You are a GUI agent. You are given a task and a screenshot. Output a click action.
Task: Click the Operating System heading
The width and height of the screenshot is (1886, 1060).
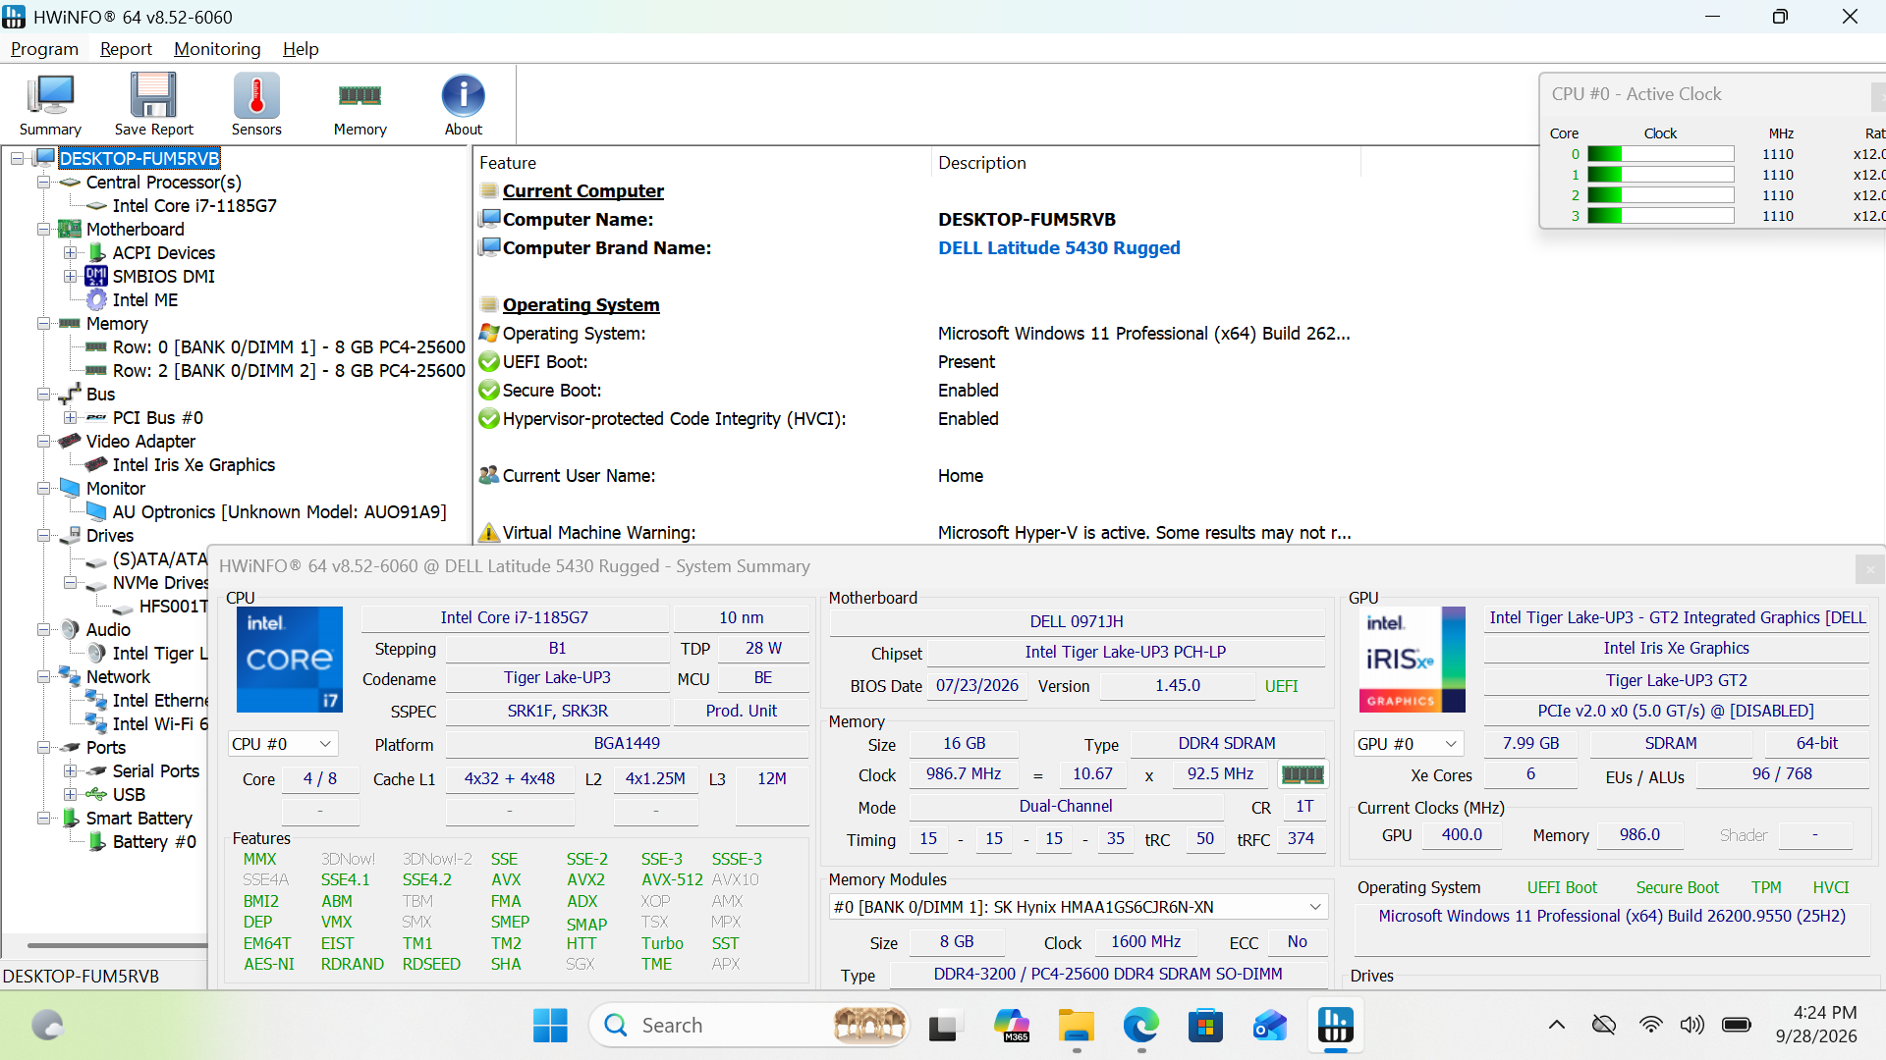click(x=581, y=304)
